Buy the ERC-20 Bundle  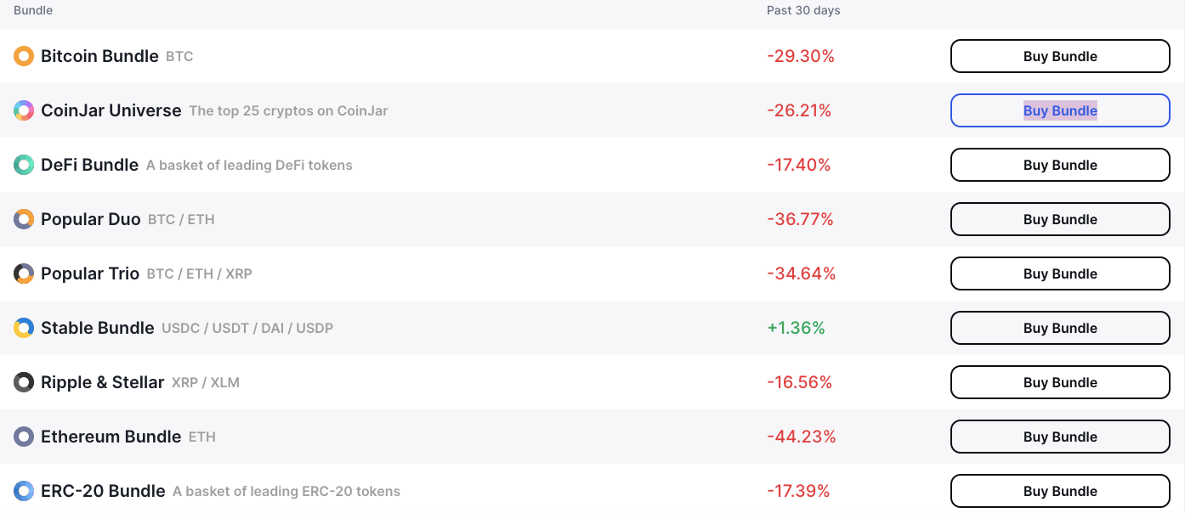pyautogui.click(x=1060, y=491)
